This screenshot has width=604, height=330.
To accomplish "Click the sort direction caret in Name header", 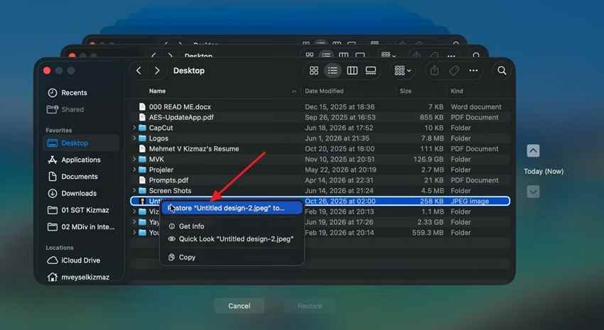I will coord(294,92).
